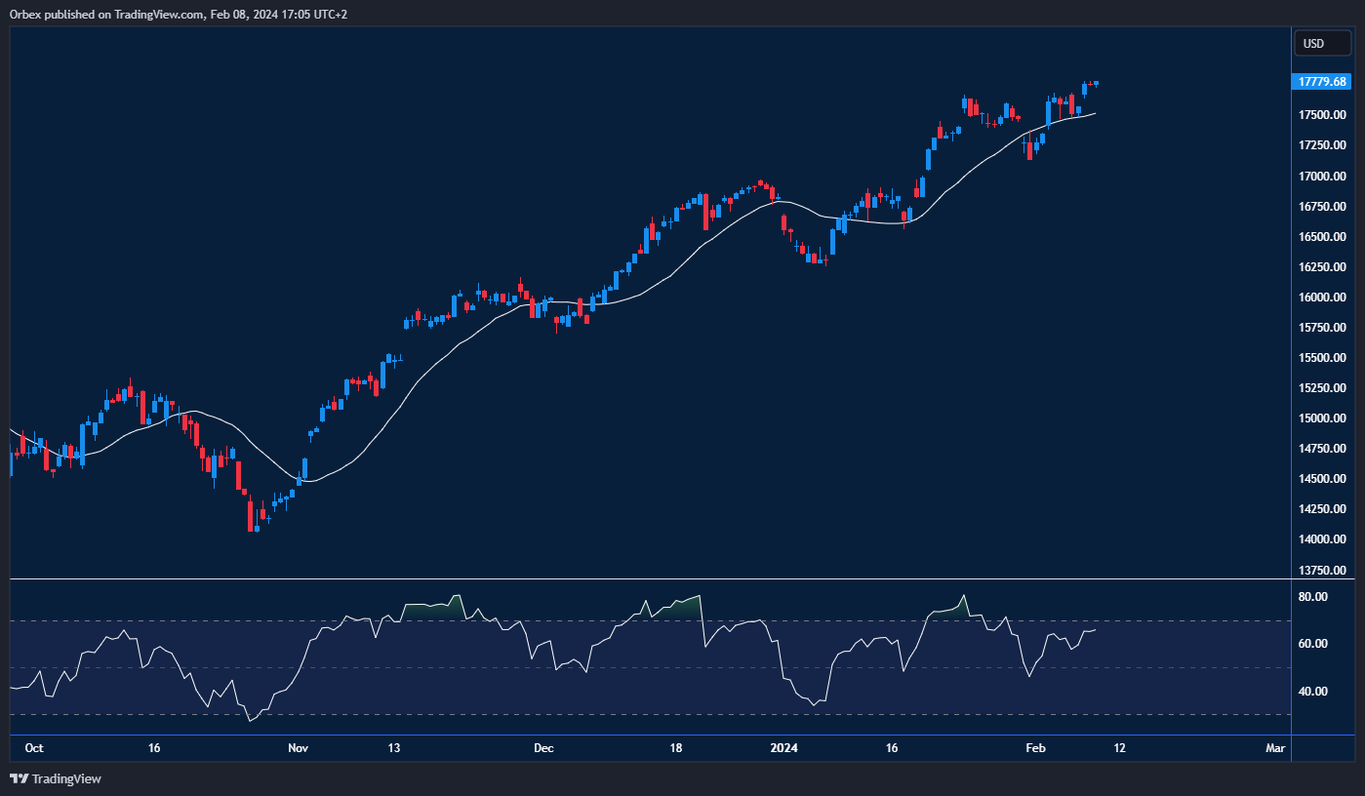1365x796 pixels.
Task: Click the Orbex published on TradingView.com header
Action: [178, 14]
